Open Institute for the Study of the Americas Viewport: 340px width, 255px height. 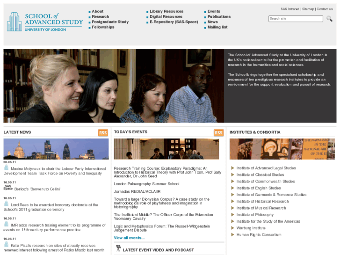[x=268, y=221]
